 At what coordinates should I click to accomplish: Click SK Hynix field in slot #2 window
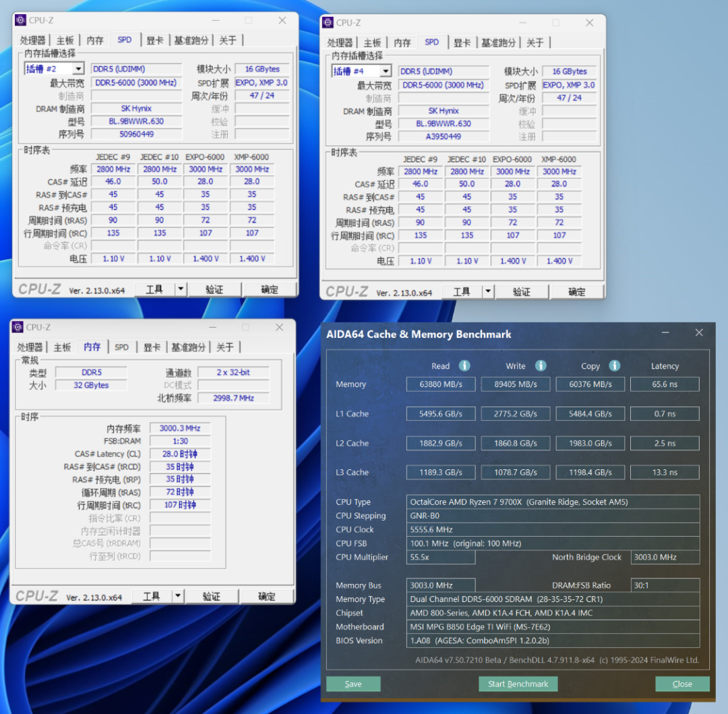point(136,108)
